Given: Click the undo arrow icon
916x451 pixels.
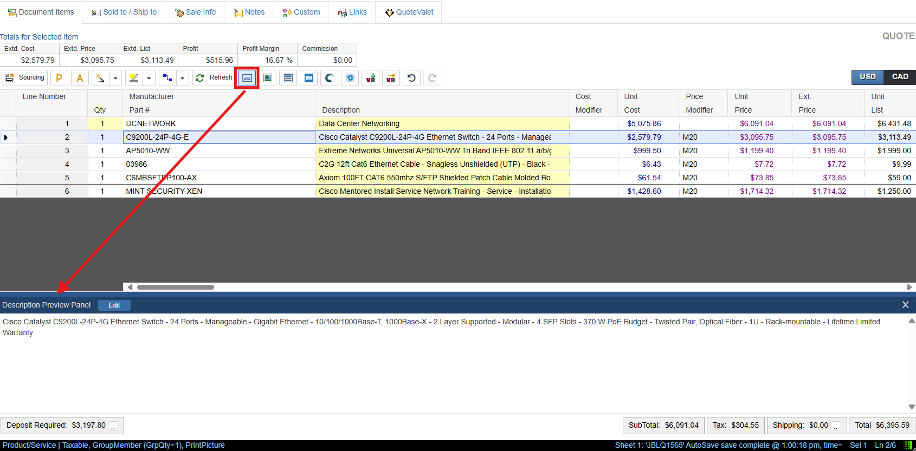Looking at the screenshot, I should coord(411,78).
